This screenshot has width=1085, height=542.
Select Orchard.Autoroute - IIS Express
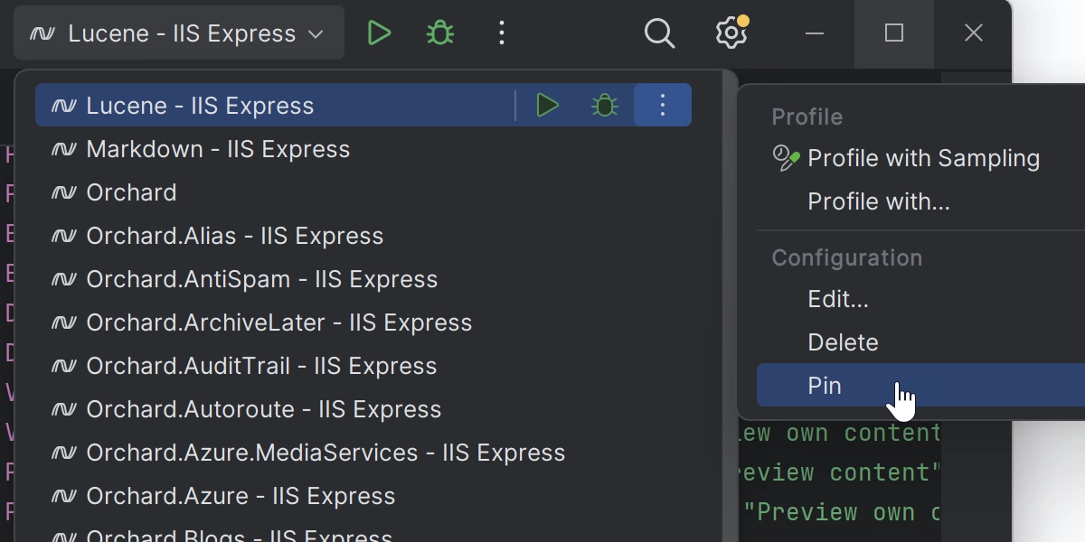[x=363, y=409]
